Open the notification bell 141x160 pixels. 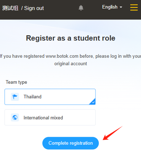tap(81, 8)
